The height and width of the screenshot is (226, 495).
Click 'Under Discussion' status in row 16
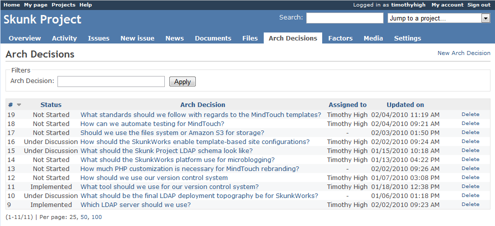click(51, 141)
